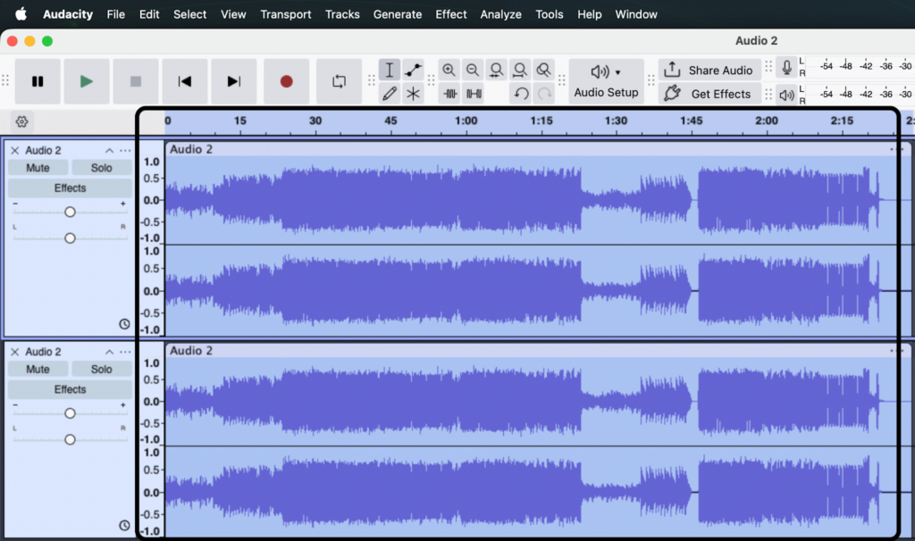Collapse the first Audio 2 track chevron
Screen dimensions: 915x541
[x=109, y=151]
